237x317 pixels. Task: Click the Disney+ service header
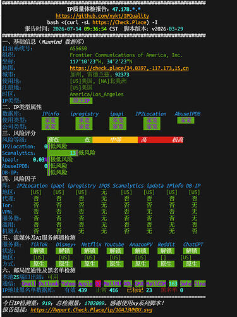[x=66, y=245]
